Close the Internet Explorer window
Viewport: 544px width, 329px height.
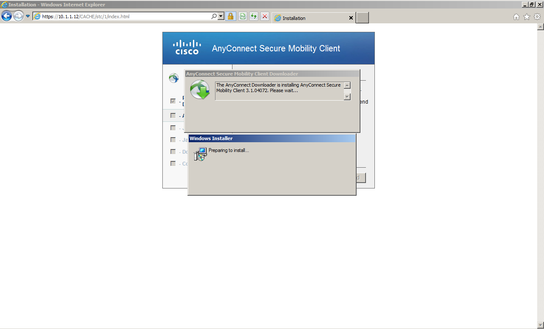tap(540, 4)
